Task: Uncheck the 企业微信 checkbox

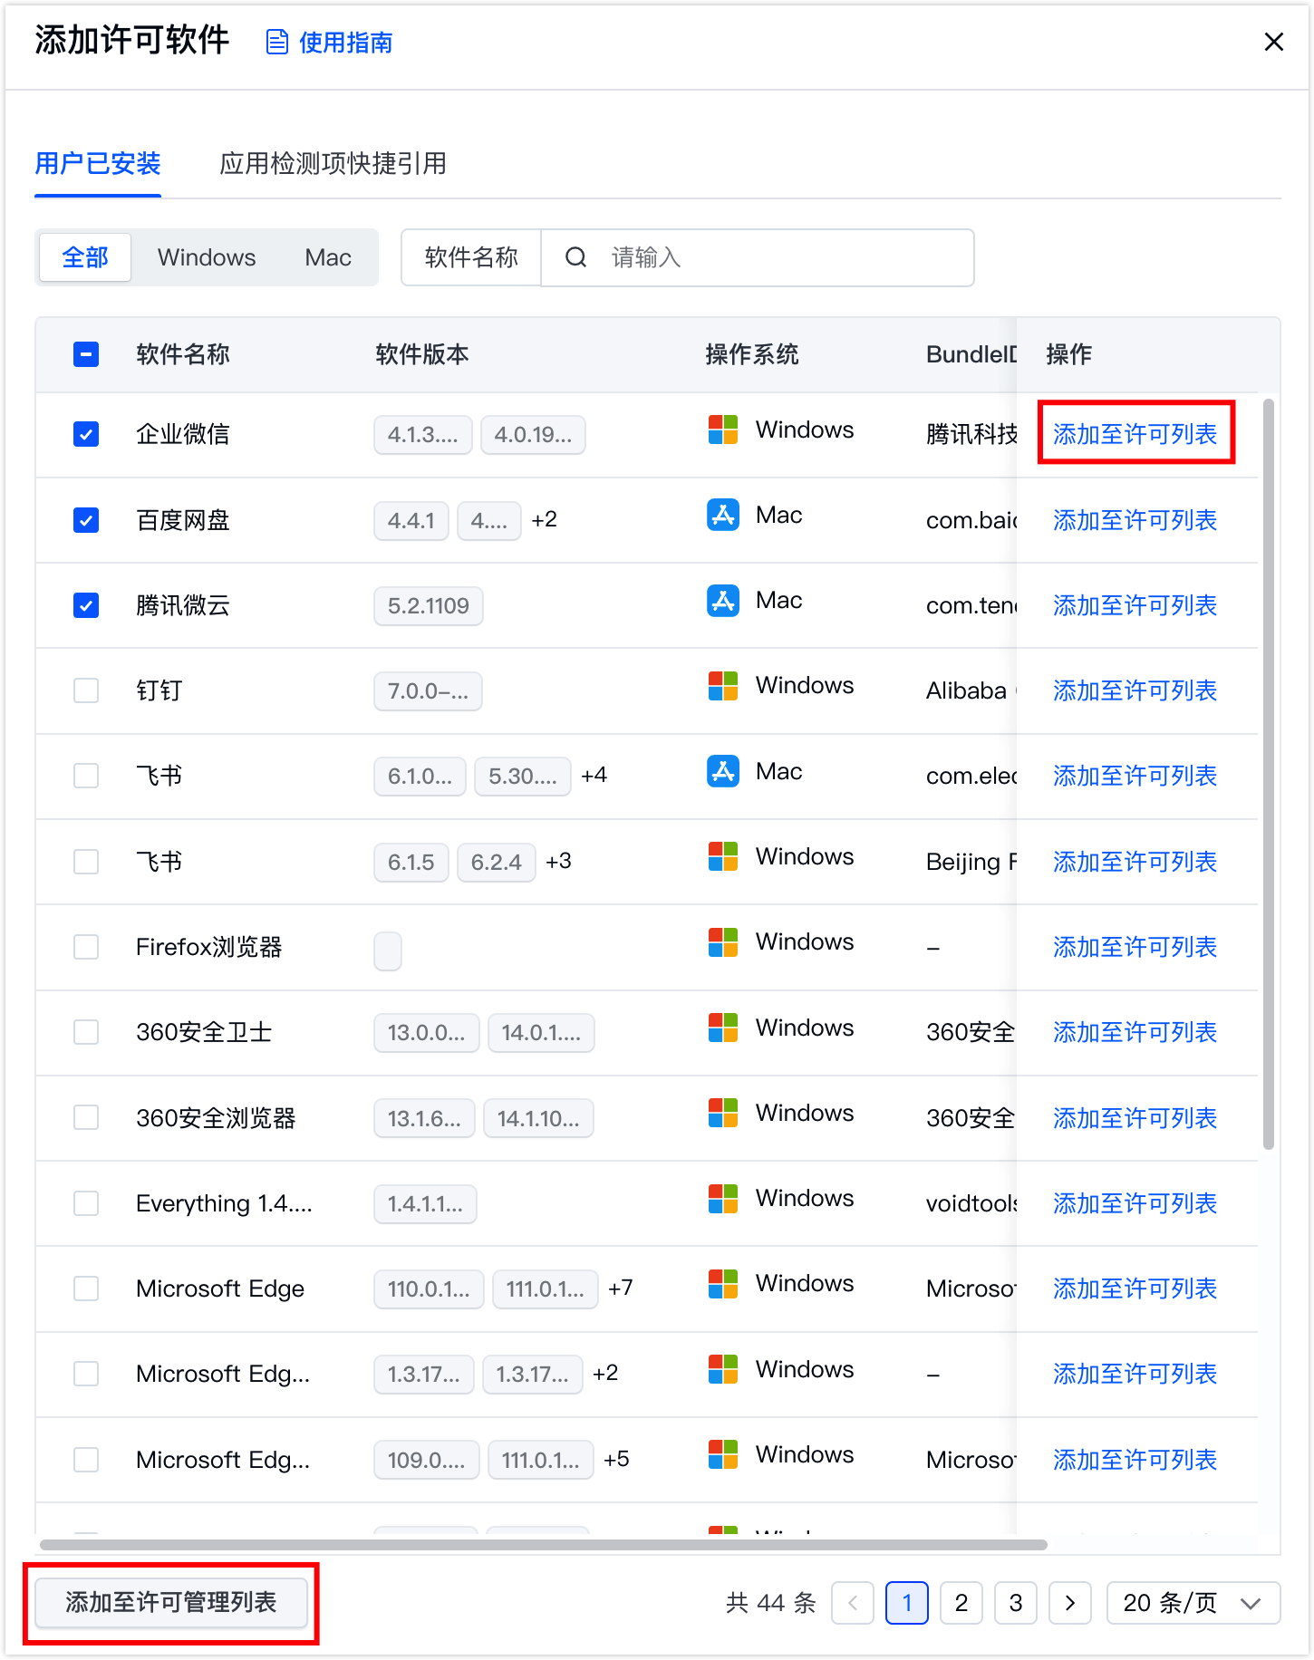Action: coord(86,434)
